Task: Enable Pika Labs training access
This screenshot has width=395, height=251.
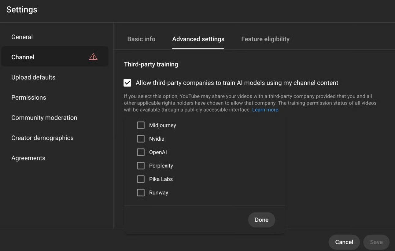Action: point(141,179)
